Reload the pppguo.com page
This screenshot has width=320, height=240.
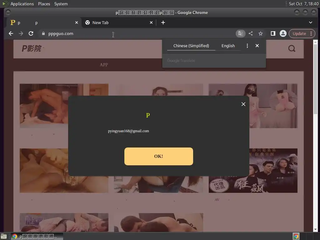(31, 34)
